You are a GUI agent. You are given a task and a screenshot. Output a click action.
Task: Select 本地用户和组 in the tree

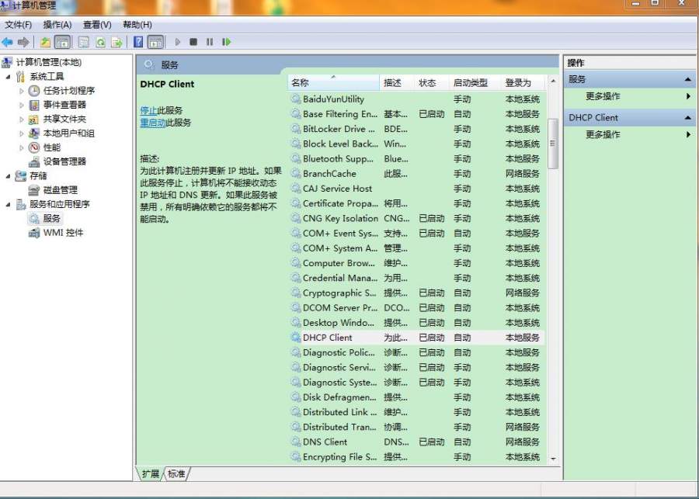click(68, 133)
